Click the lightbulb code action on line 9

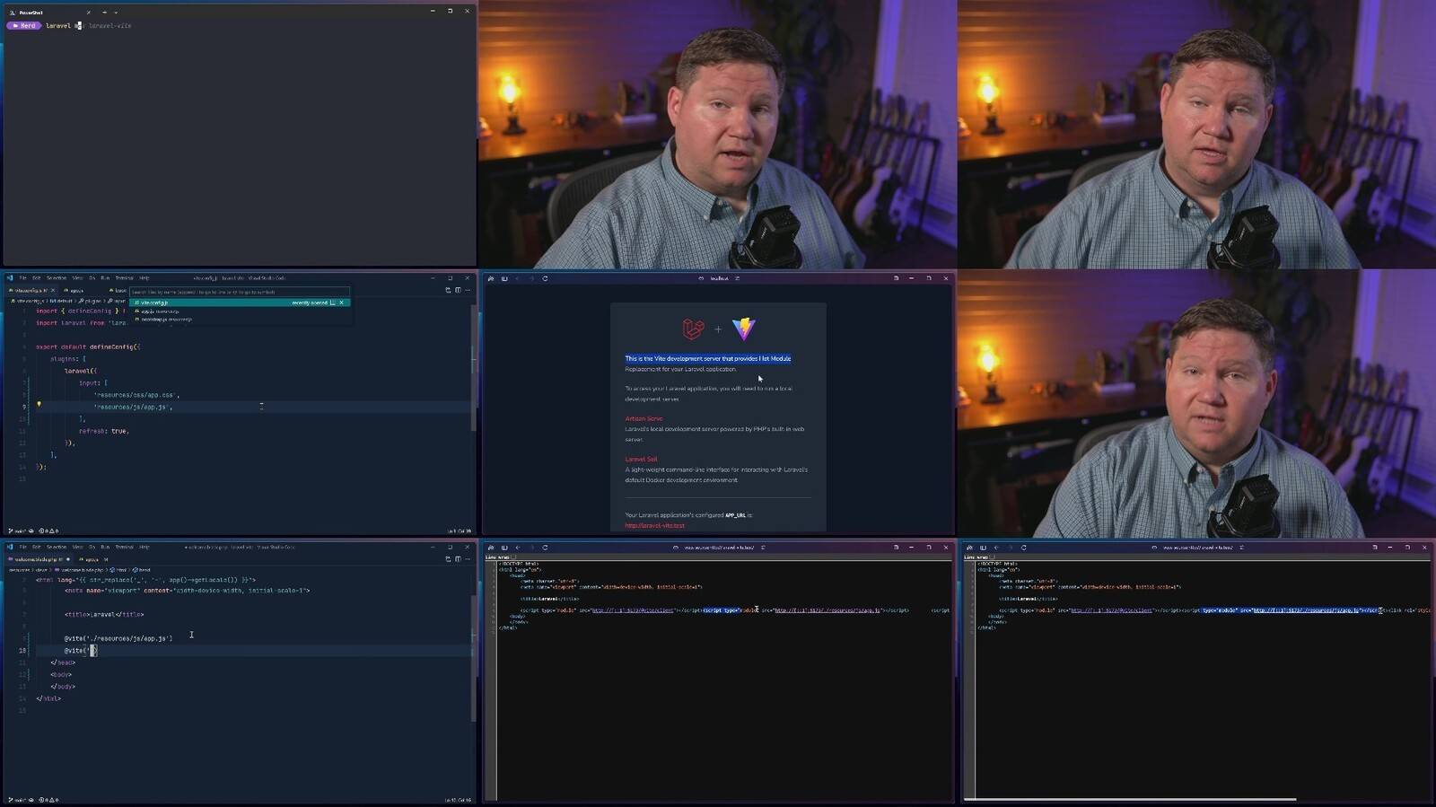(39, 405)
